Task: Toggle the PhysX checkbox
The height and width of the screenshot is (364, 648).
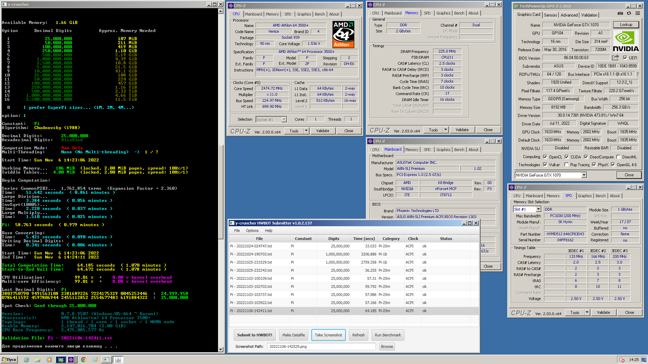Action: point(594,165)
